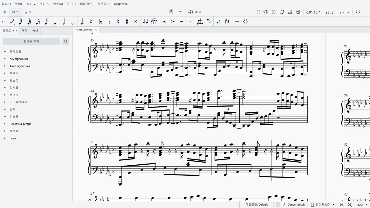
Task: Open the 편집(E) menu
Action: coord(19,4)
